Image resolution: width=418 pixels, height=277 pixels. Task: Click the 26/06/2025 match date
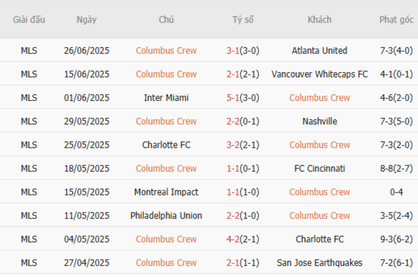87,51
